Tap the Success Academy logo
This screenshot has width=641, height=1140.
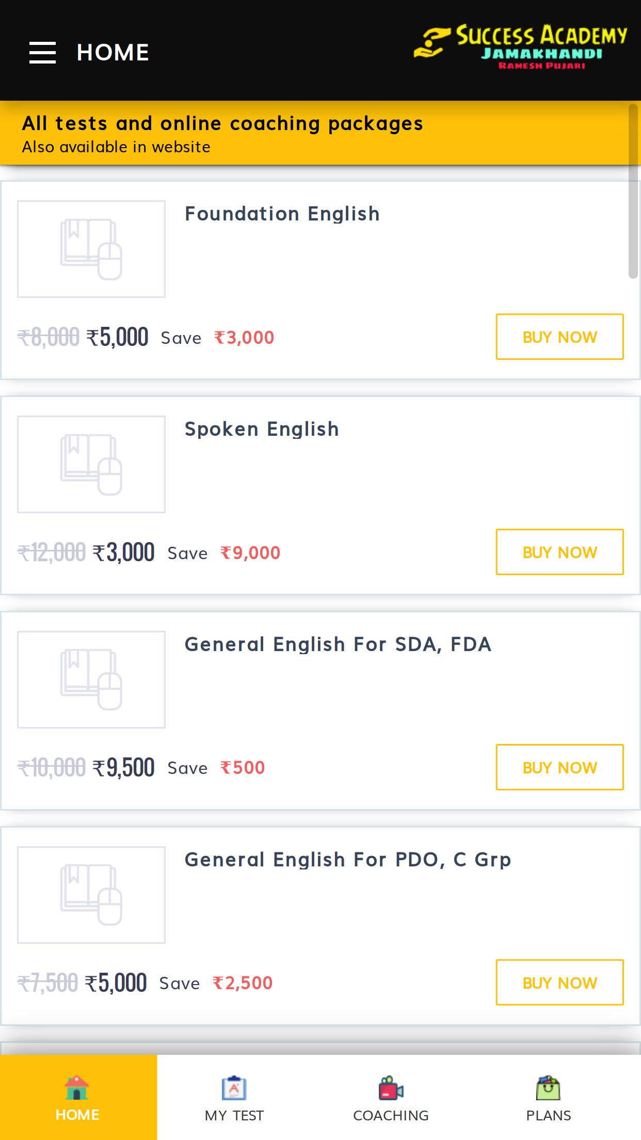(x=520, y=47)
